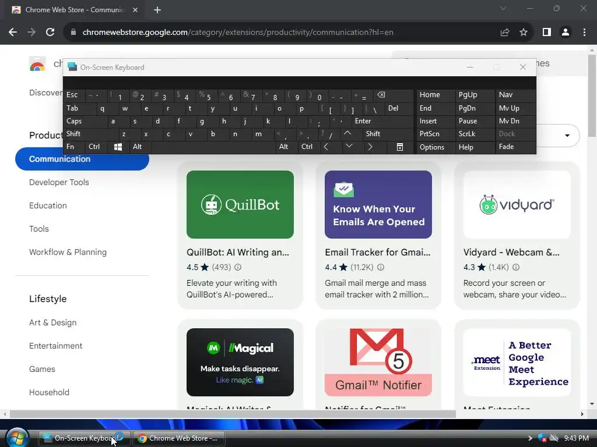Open the tab search chevron in title bar
Viewport: 597px width, 447px height.
pyautogui.click(x=503, y=8)
